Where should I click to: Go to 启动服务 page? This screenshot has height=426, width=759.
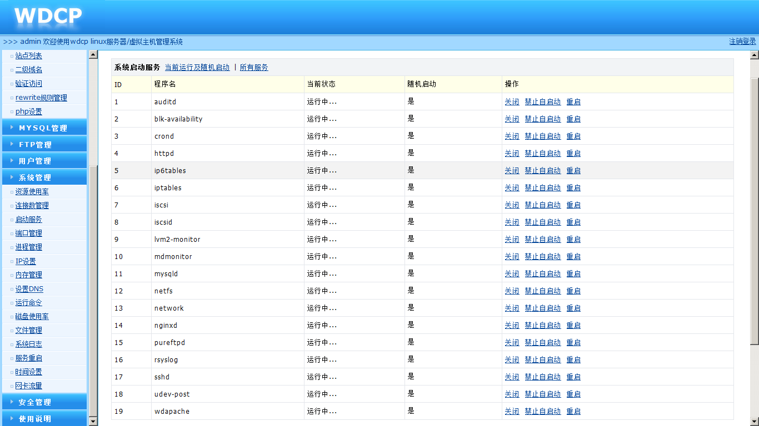29,220
